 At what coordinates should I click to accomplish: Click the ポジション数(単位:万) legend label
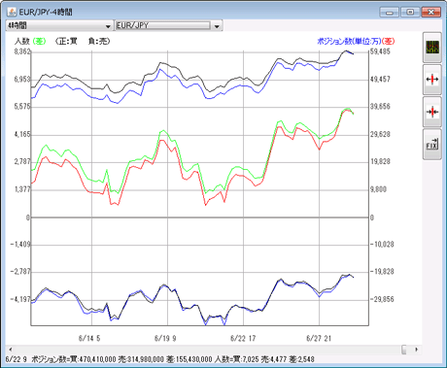[x=349, y=41]
